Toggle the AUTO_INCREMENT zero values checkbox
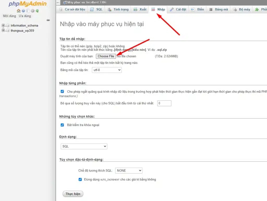The width and height of the screenshot is (267, 201). pos(80,179)
